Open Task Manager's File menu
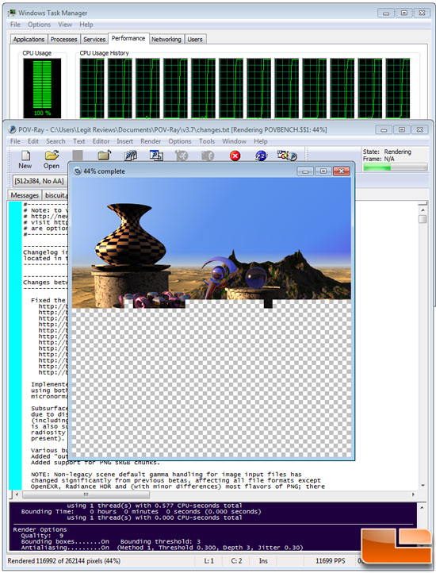The height and width of the screenshot is (573, 436). [x=15, y=25]
